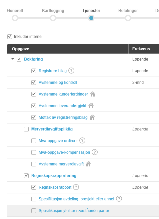The height and width of the screenshot is (219, 159).
Task: Check Avstemme merverdiavgift checkbox
Action: click(34, 164)
